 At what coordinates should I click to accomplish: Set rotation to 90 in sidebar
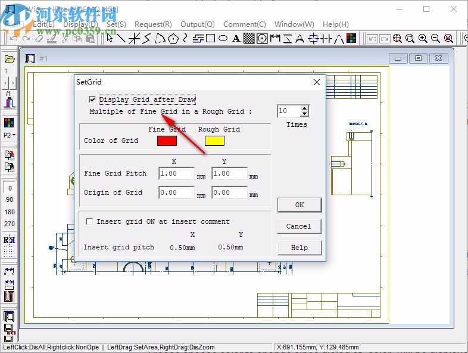click(x=10, y=199)
